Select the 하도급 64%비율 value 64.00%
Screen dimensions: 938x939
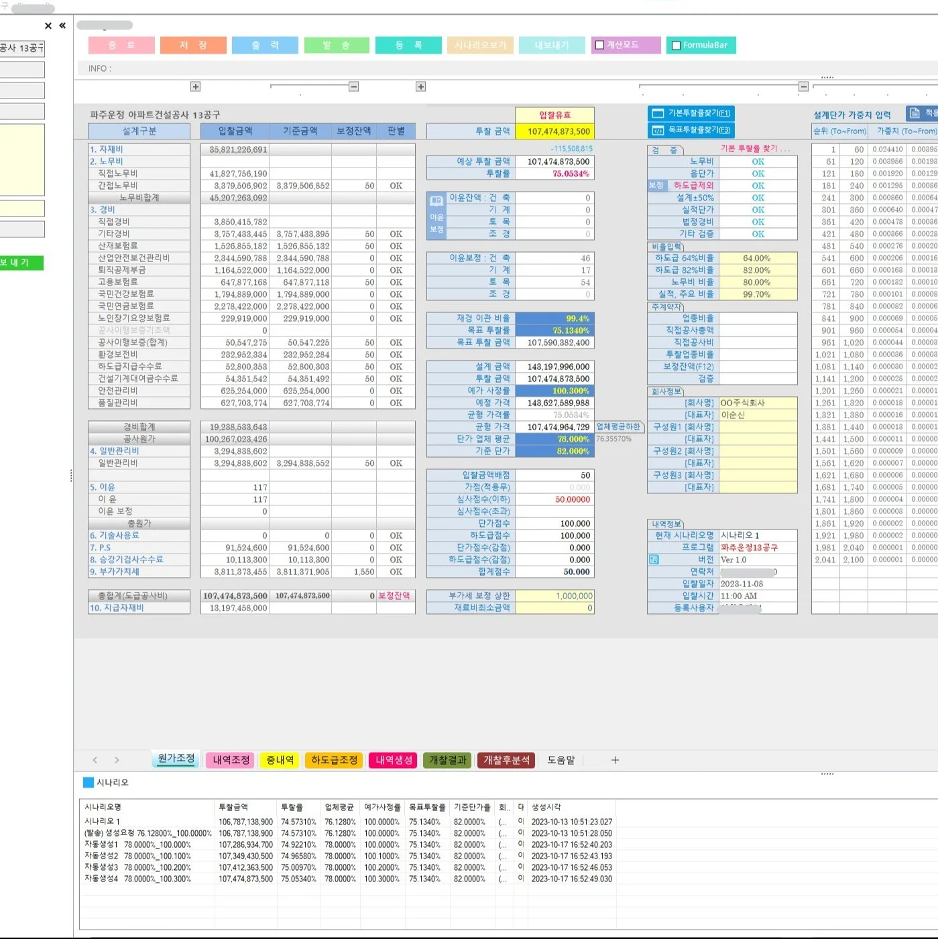[758, 258]
